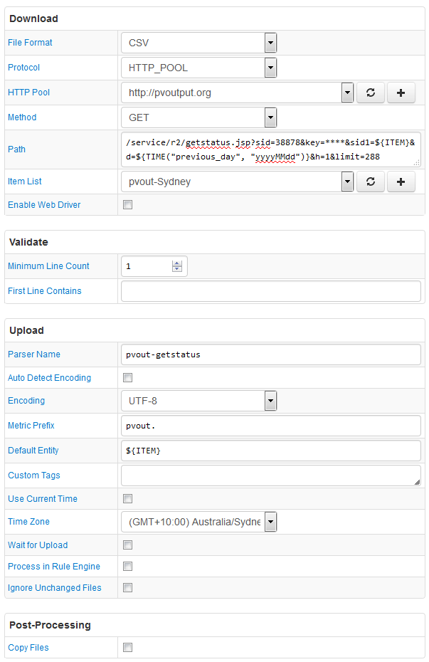
Task: Open Minimum Line Count help link
Action: coord(48,266)
